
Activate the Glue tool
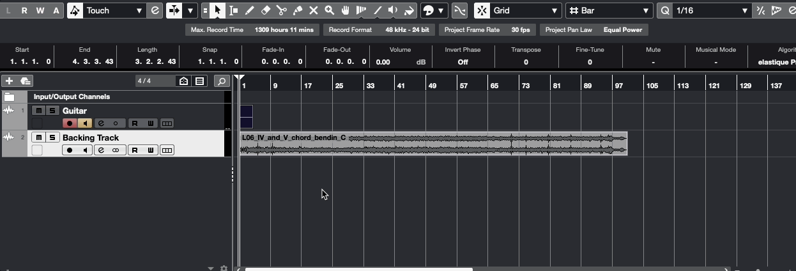[x=298, y=10]
